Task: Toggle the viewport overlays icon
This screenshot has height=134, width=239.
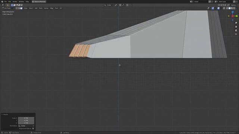Action: tap(218, 8)
